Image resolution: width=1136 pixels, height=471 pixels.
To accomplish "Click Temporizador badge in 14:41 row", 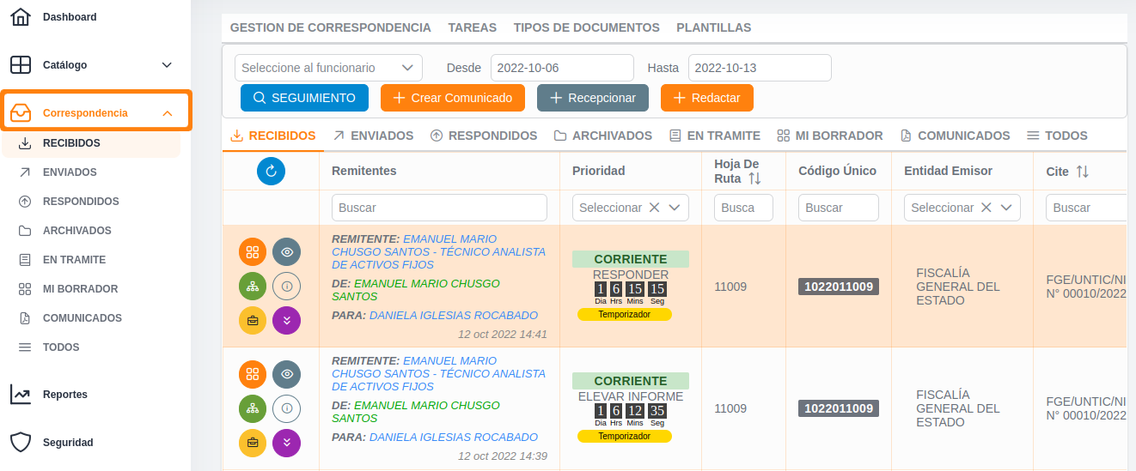I will point(625,315).
